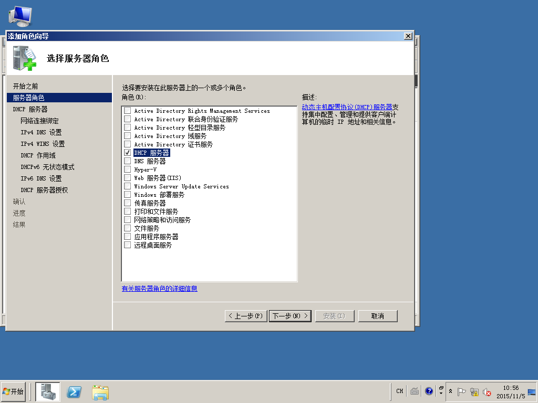Open IPv4 DNS 设置 wizard step
This screenshot has height=403, width=538.
pyautogui.click(x=41, y=132)
